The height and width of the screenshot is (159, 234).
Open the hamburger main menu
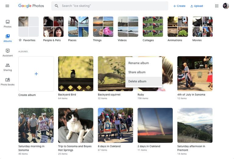tap(7, 6)
